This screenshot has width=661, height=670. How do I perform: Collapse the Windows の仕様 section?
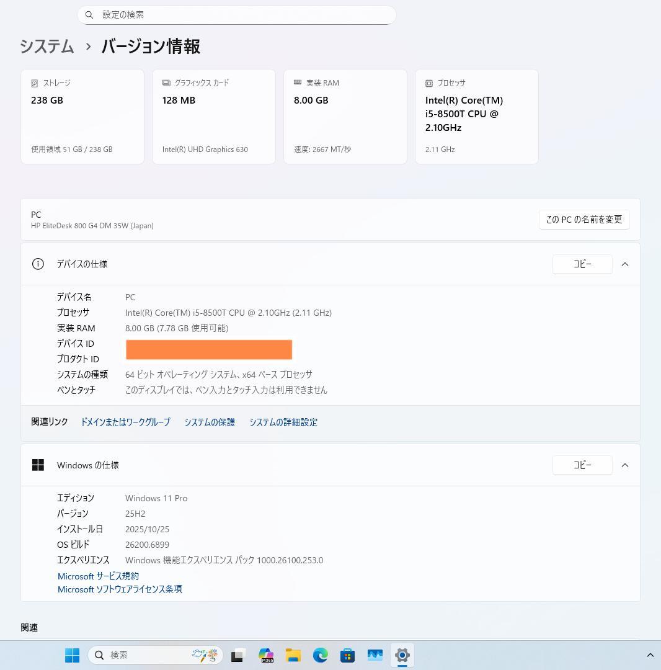pos(625,465)
